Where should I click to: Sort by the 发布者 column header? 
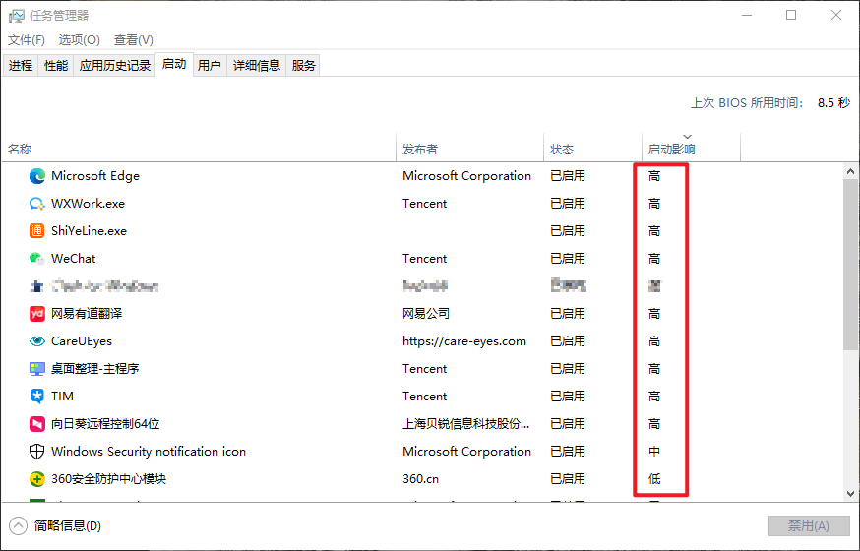click(x=469, y=149)
